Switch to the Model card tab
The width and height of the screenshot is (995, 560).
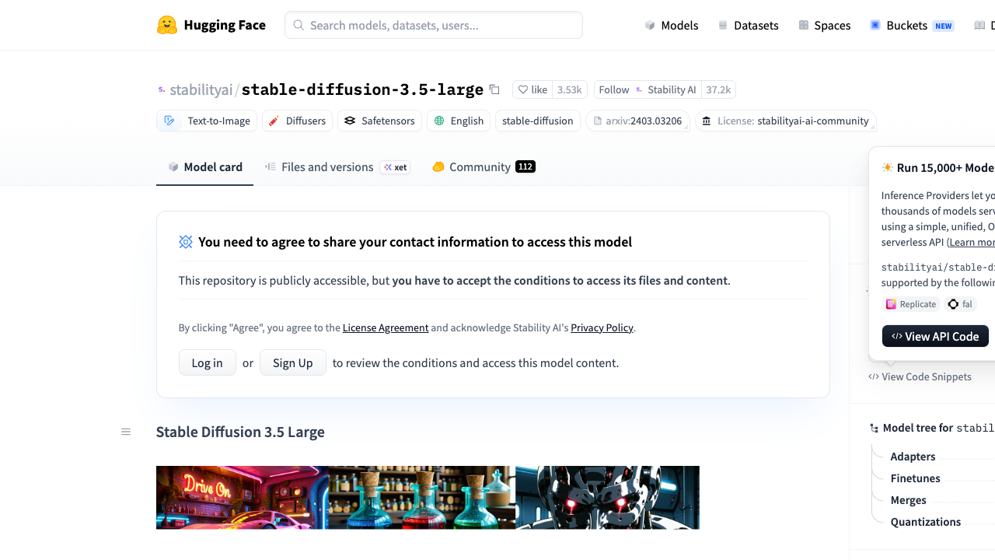tap(205, 166)
